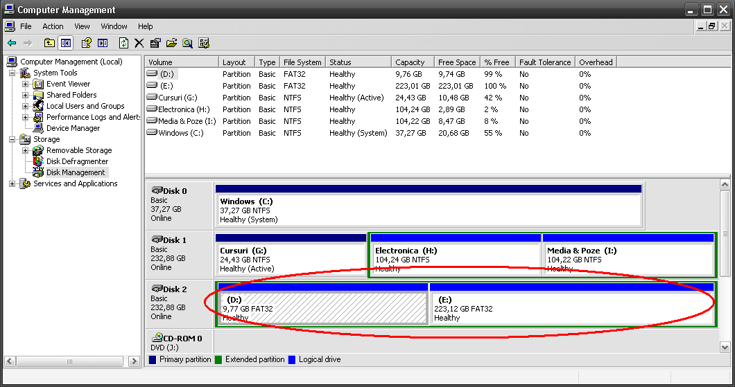Click the Show/Hide Action Pane icon
The height and width of the screenshot is (387, 735).
(x=103, y=43)
